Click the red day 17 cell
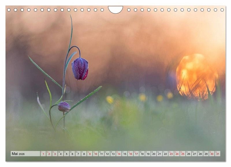Screen dimensions: 231x167 pyautogui.click(x=136, y=154)
